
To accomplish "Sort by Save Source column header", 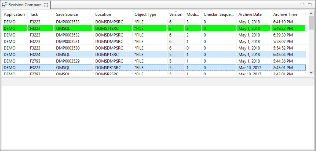I will (x=67, y=15).
